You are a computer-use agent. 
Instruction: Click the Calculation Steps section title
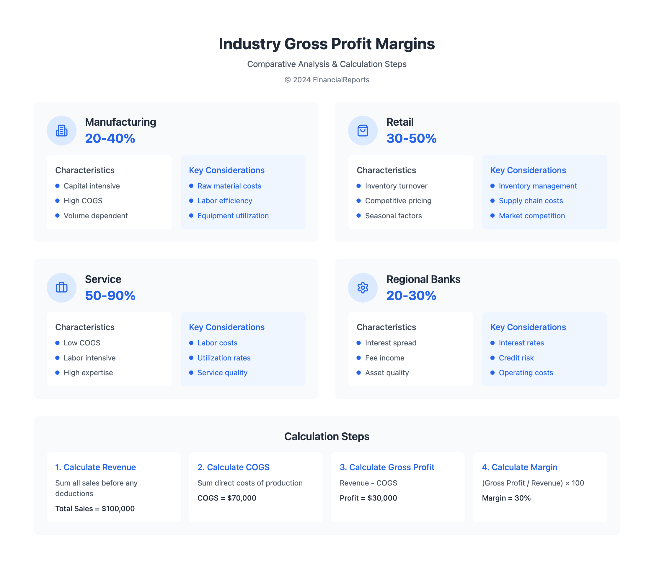pos(327,436)
